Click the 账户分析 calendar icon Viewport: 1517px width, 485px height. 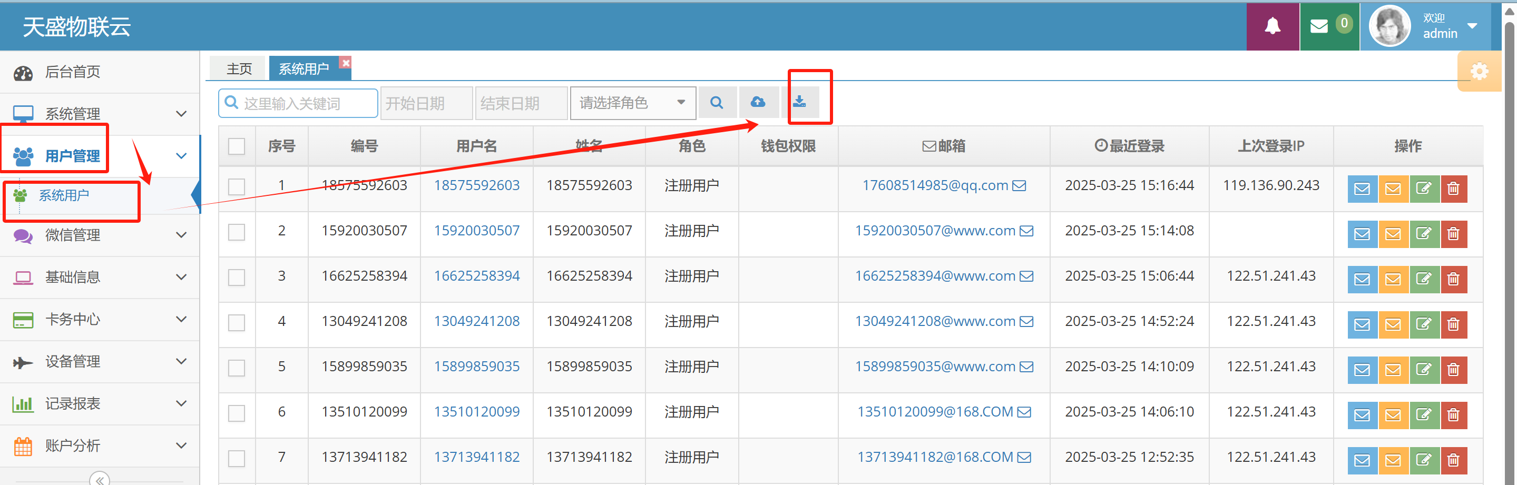pyautogui.click(x=23, y=447)
